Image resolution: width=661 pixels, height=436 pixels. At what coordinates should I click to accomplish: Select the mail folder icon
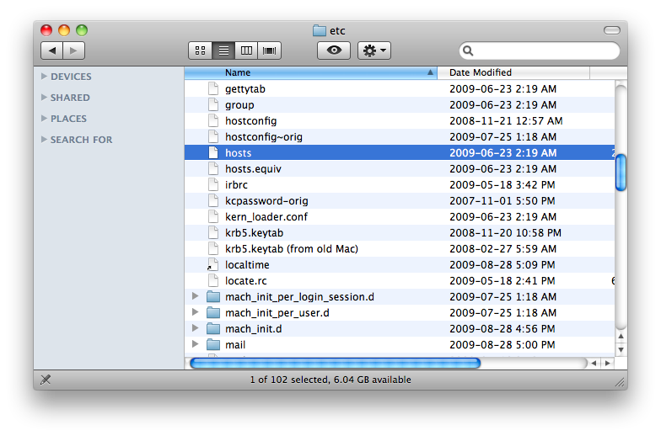pos(213,345)
